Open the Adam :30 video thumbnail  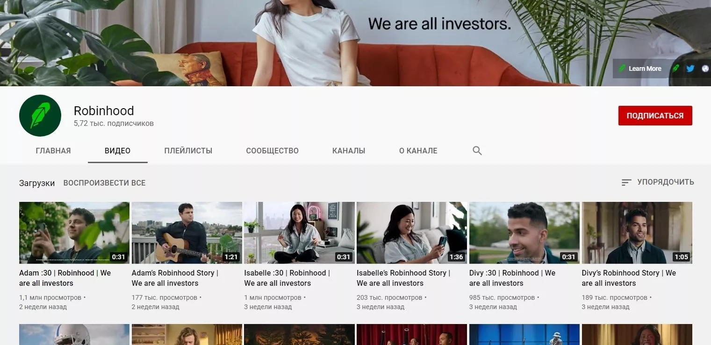[x=74, y=233]
